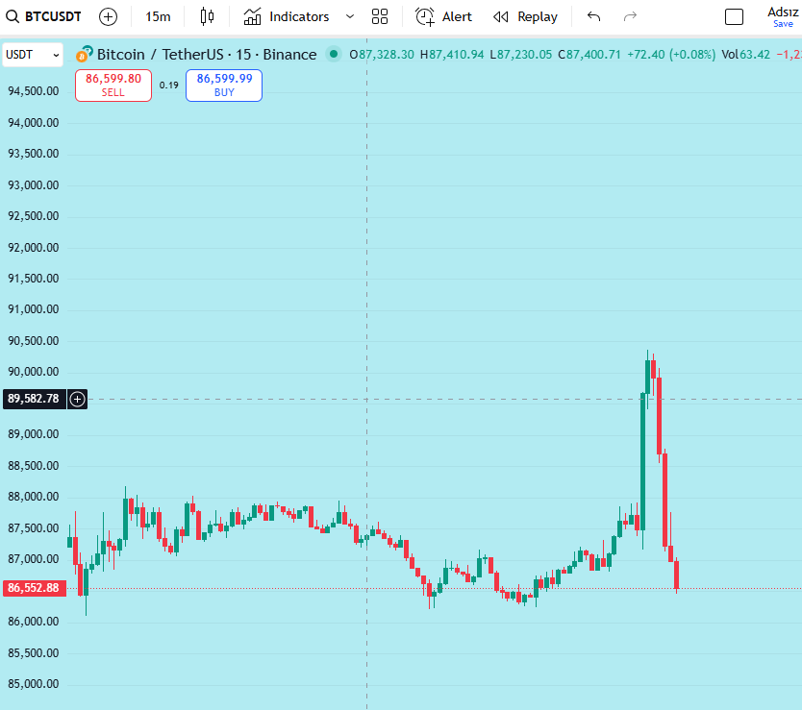Image resolution: width=802 pixels, height=710 pixels.
Task: Start bar Replay mode
Action: pos(525,16)
